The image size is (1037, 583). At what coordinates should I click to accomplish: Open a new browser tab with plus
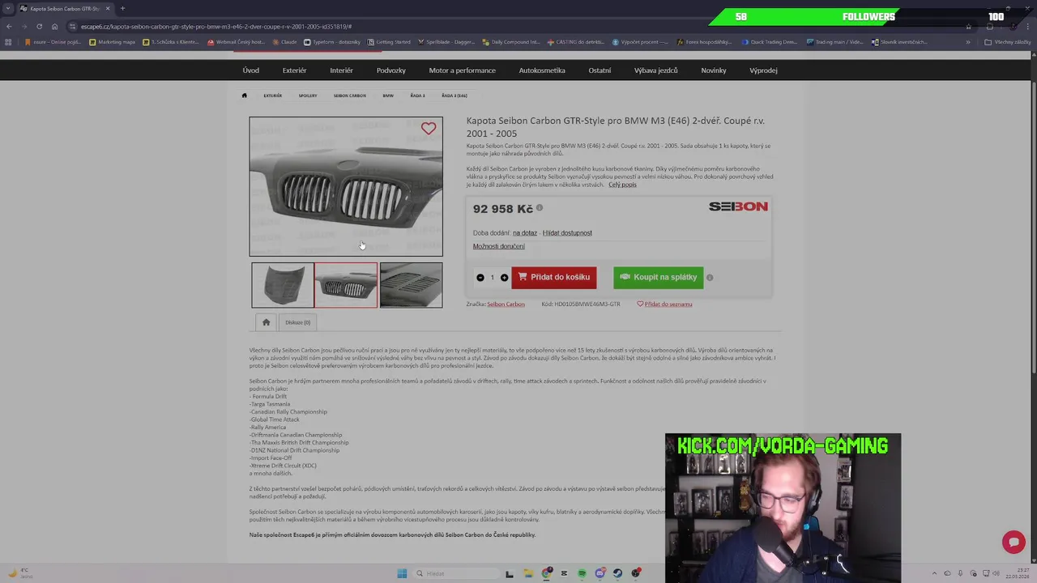point(122,8)
